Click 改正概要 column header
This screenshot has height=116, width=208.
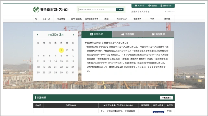coord(145,105)
